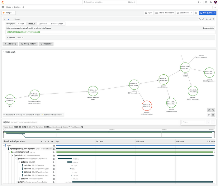The height and width of the screenshot is (186, 218).
Task: Collapse the ingressgateway.istio-system span row
Action: pos(7,149)
